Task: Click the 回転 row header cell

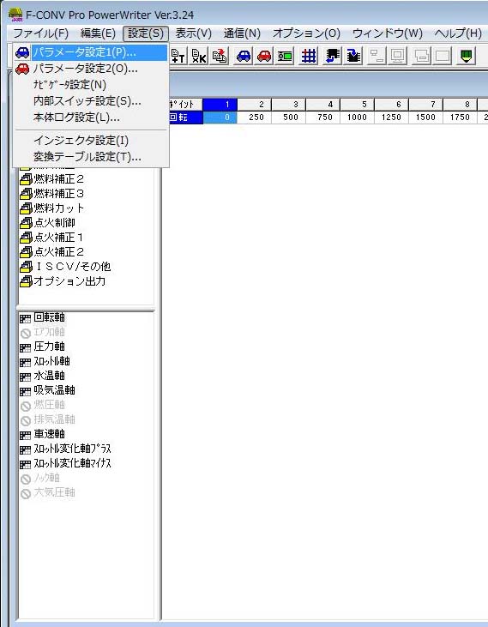Action: (x=185, y=118)
